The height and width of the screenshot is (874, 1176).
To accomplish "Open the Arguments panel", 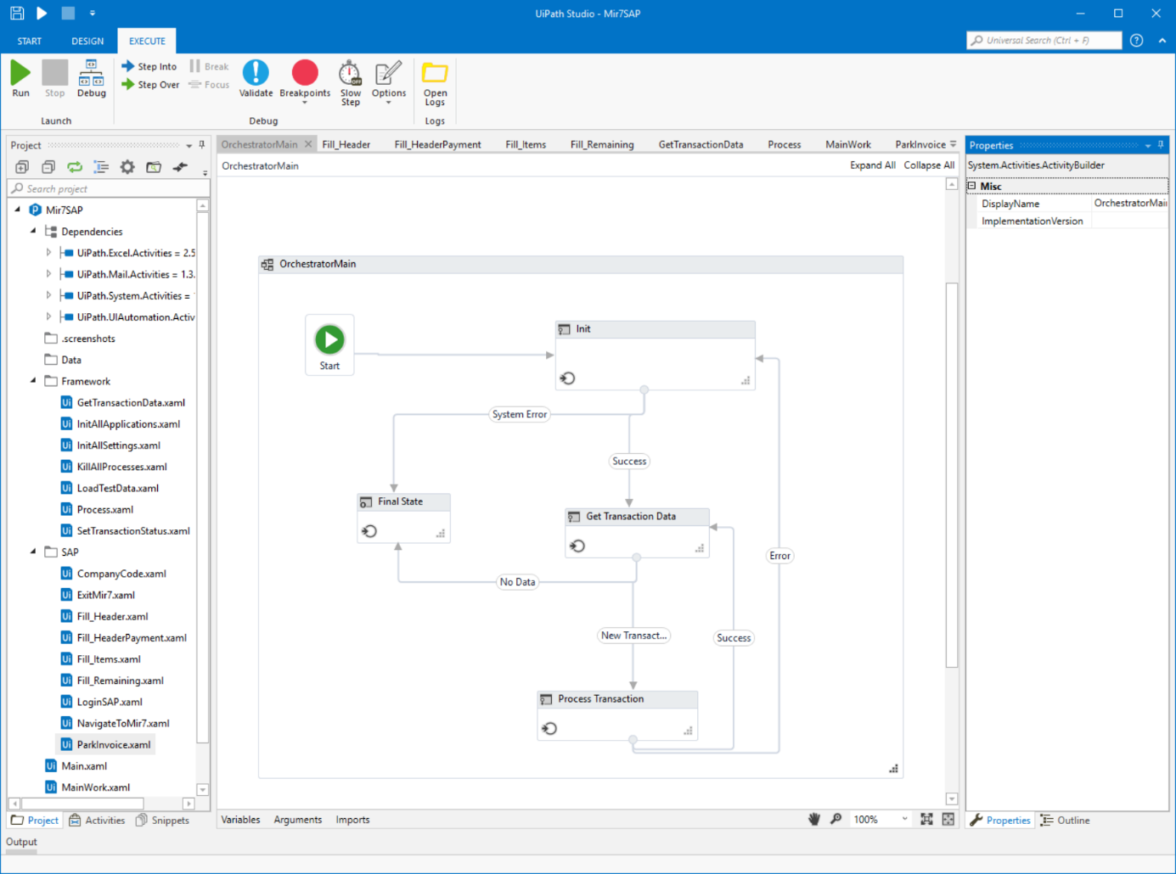I will (298, 820).
